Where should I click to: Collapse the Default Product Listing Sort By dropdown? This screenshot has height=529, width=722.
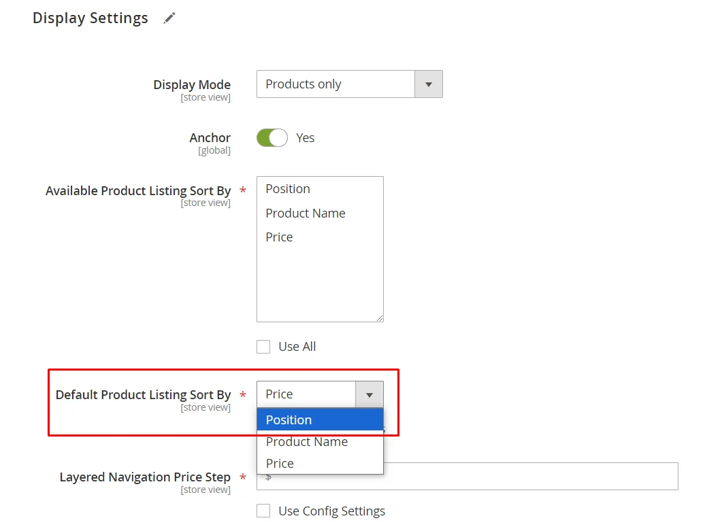369,394
